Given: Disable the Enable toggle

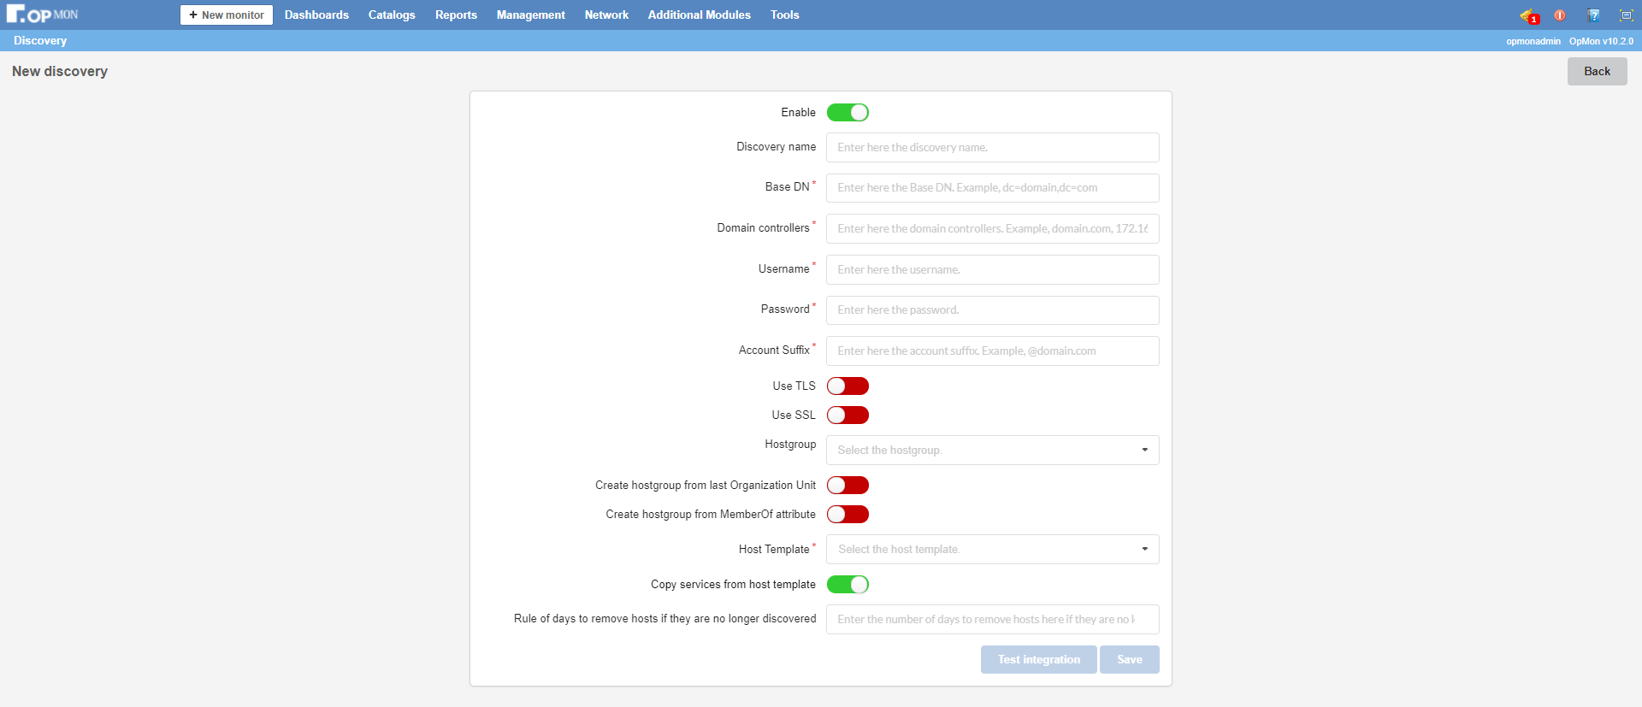Looking at the screenshot, I should point(848,113).
